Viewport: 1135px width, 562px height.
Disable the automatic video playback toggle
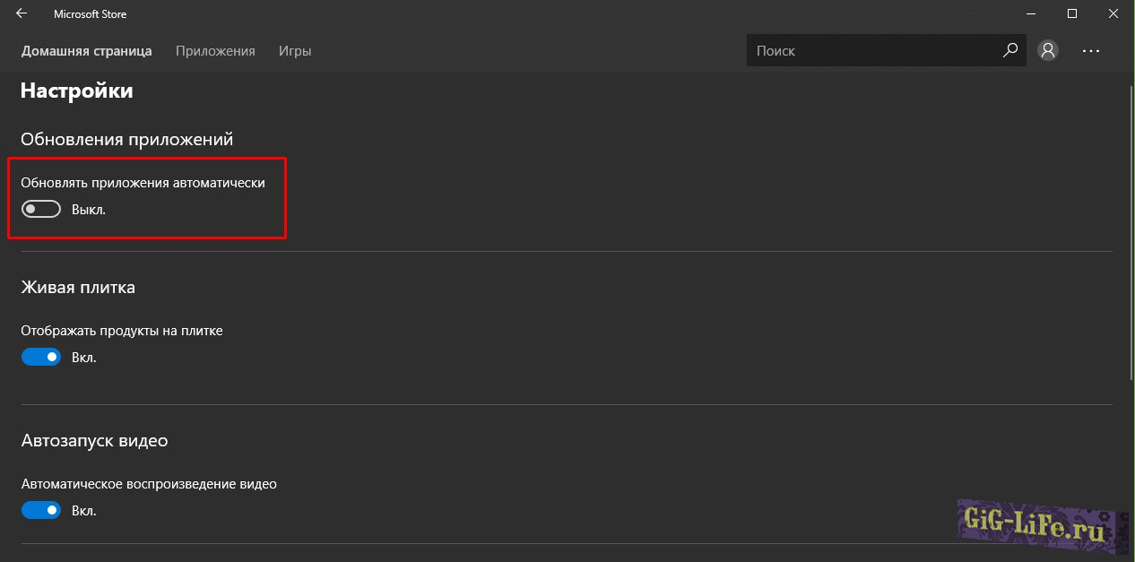click(x=41, y=510)
